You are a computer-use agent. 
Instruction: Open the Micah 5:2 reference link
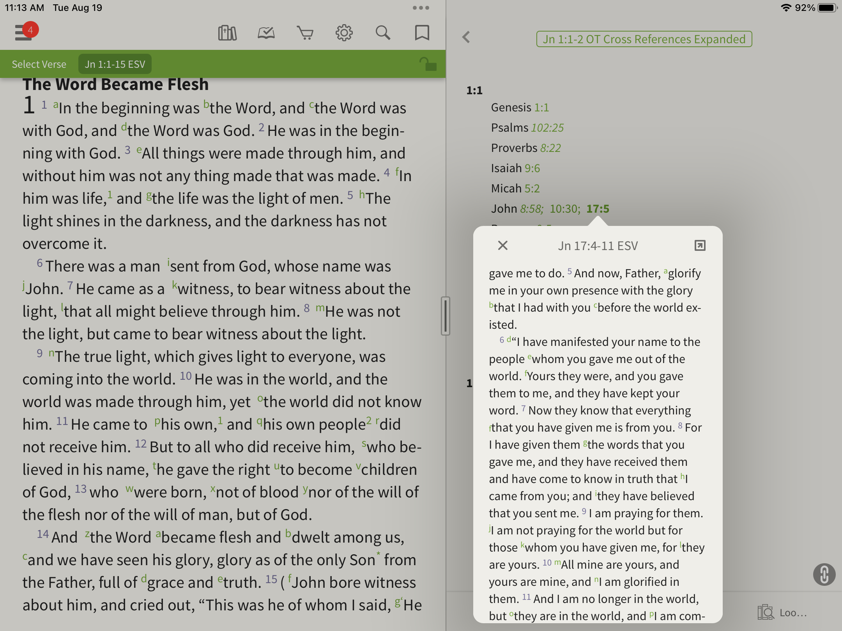coord(532,189)
